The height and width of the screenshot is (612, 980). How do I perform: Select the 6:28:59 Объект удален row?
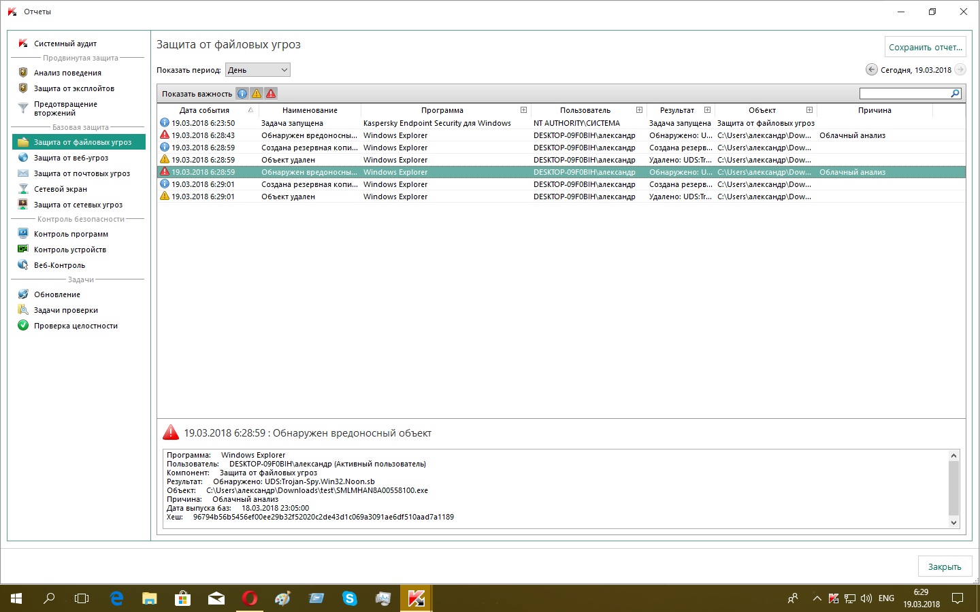coord(561,160)
